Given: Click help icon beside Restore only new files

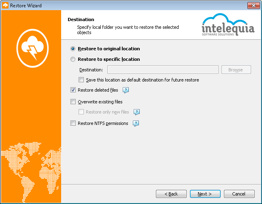Looking at the screenshot, I should point(136,112).
